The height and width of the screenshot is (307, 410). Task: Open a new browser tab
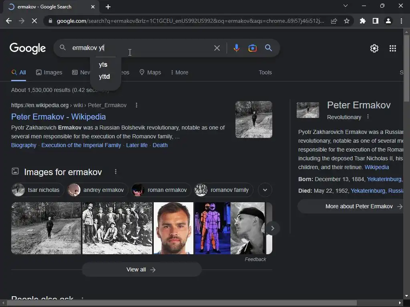coord(108,7)
